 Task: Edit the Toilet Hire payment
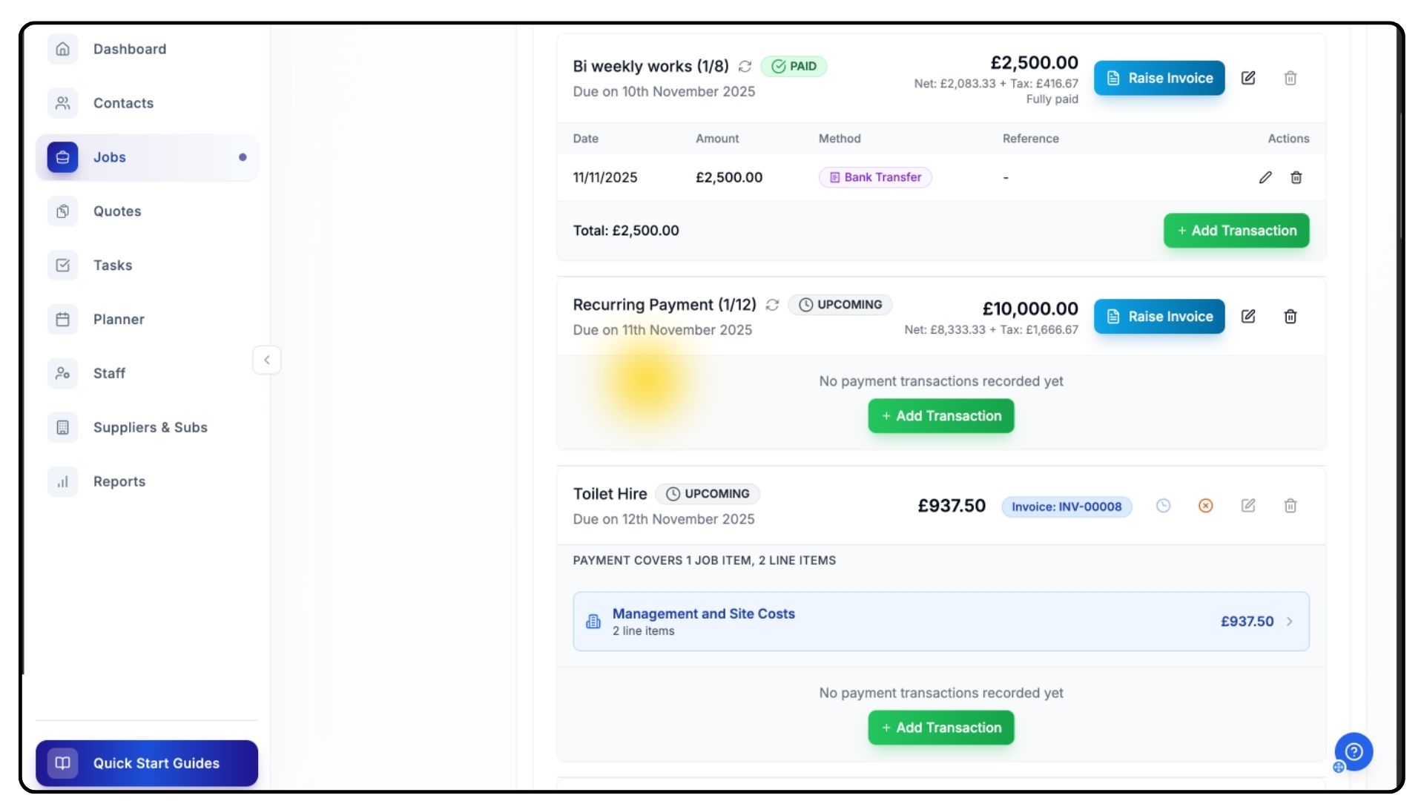point(1248,506)
